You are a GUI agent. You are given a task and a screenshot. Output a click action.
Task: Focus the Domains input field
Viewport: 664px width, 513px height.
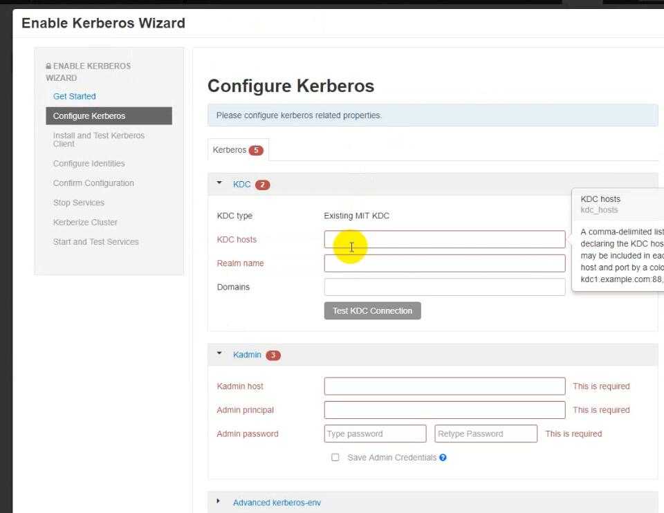[x=445, y=287]
